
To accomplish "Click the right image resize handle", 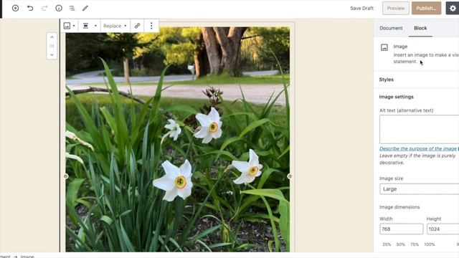I will tap(290, 176).
